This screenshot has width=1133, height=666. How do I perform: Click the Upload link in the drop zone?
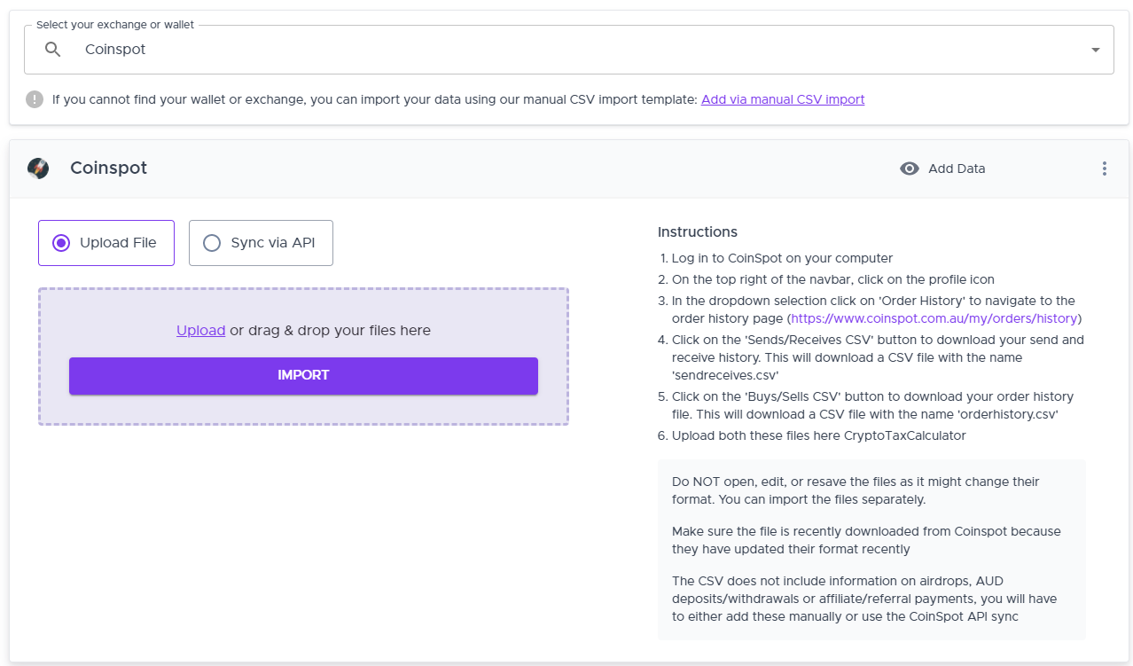(200, 330)
